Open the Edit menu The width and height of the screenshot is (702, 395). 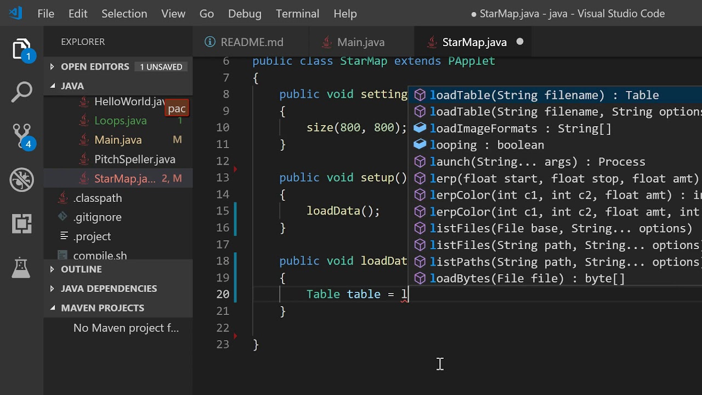pyautogui.click(x=78, y=14)
